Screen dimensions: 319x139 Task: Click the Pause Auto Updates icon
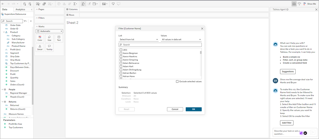point(30,4)
